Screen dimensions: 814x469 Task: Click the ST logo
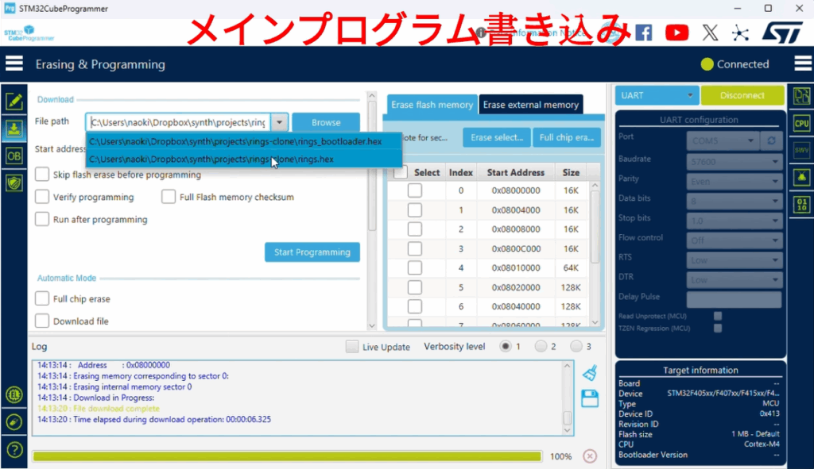(x=782, y=33)
